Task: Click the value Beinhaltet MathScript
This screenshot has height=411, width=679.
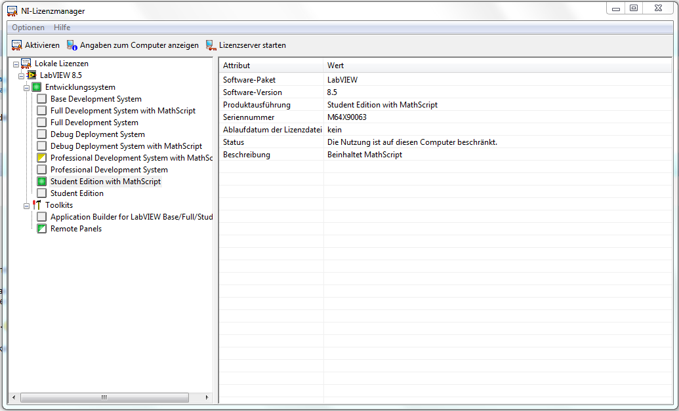Action: click(365, 155)
